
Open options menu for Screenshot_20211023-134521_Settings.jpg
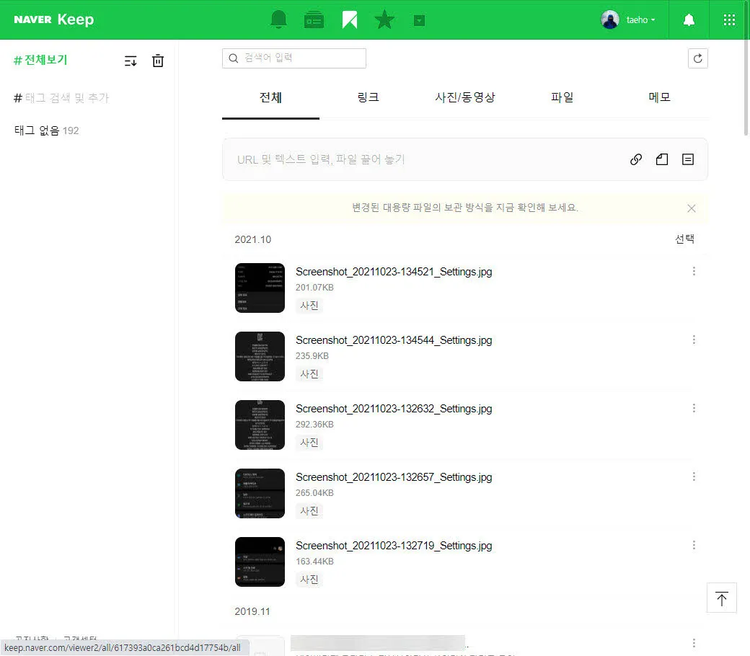[x=694, y=271]
